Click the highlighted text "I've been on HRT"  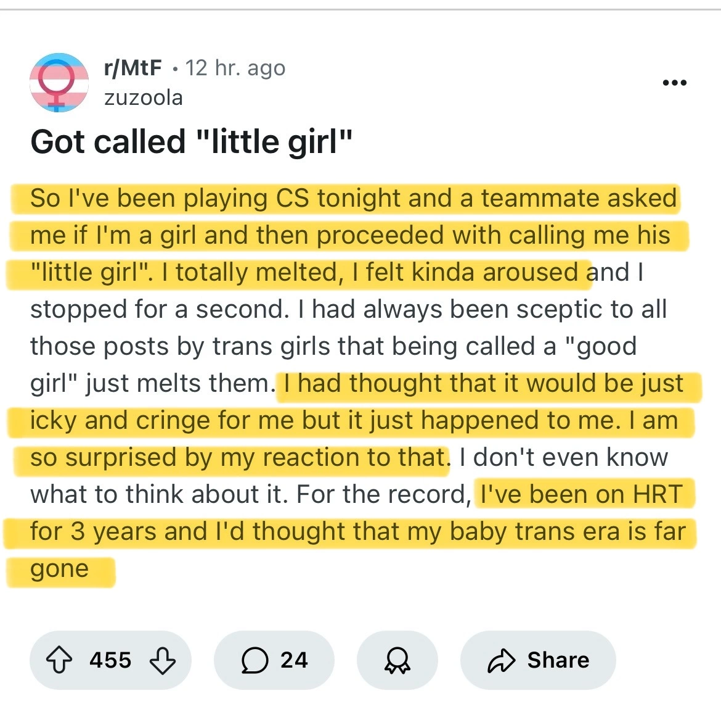click(x=582, y=494)
